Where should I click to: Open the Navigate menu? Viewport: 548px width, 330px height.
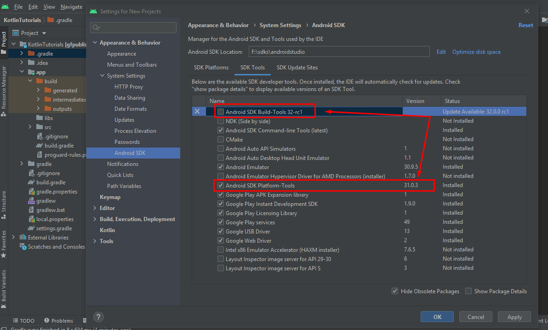(x=71, y=6)
